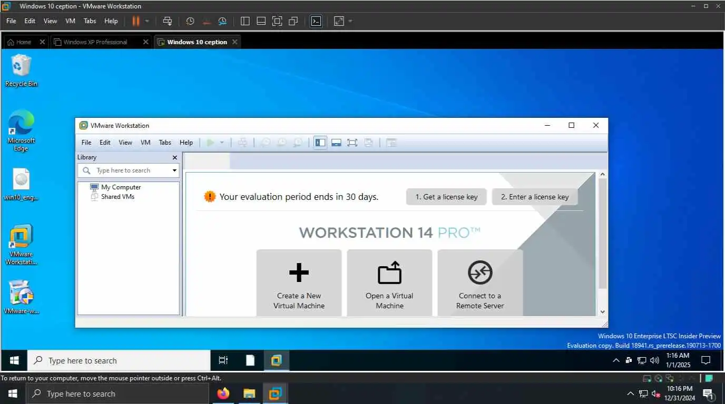Toggle the library sidebar in the host toolbar
The width and height of the screenshot is (725, 404).
(245, 21)
